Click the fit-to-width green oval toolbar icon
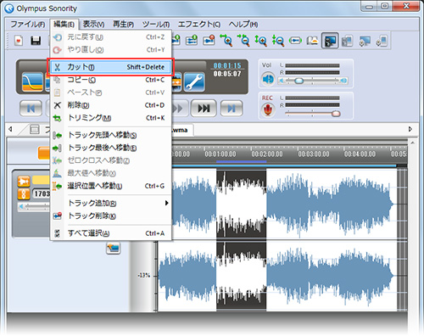Viewport: 424px width, 336px height. pyautogui.click(x=295, y=41)
